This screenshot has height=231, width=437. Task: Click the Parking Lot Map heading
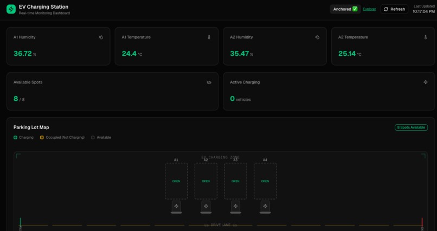click(31, 127)
